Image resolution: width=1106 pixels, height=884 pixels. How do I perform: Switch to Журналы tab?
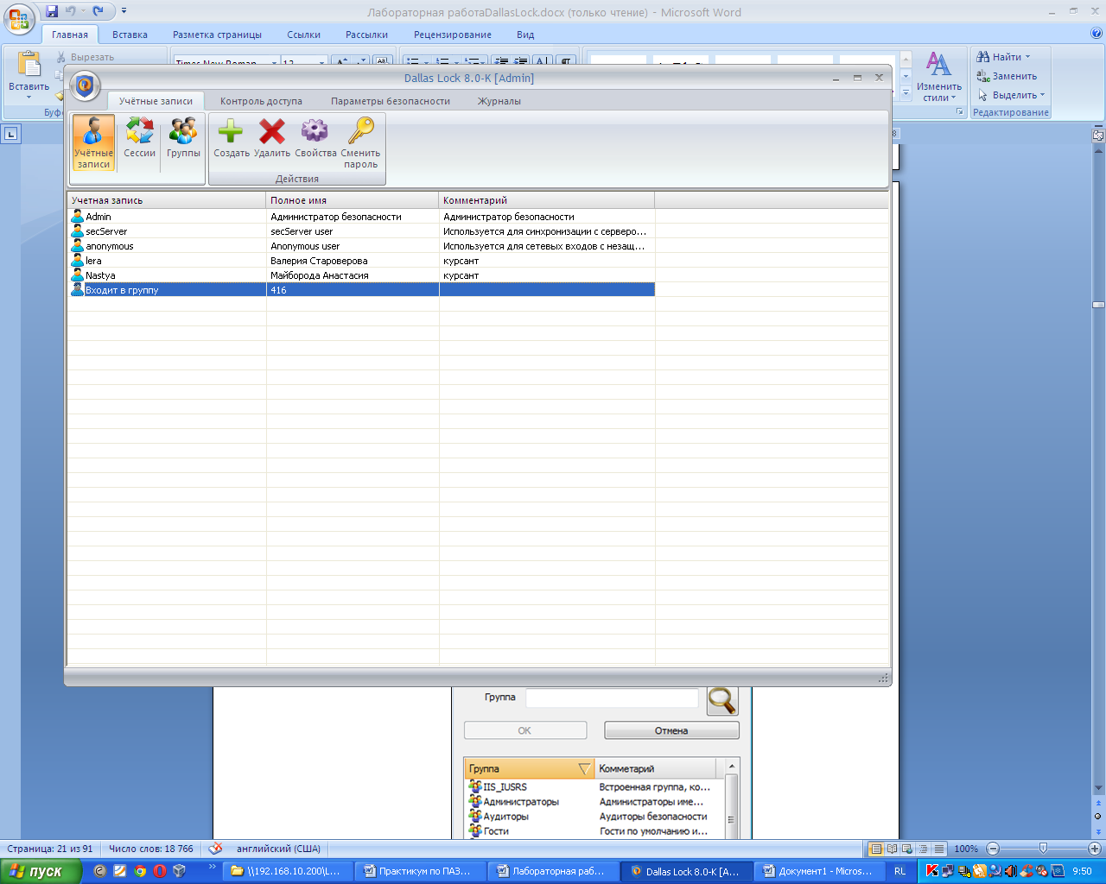click(x=499, y=101)
